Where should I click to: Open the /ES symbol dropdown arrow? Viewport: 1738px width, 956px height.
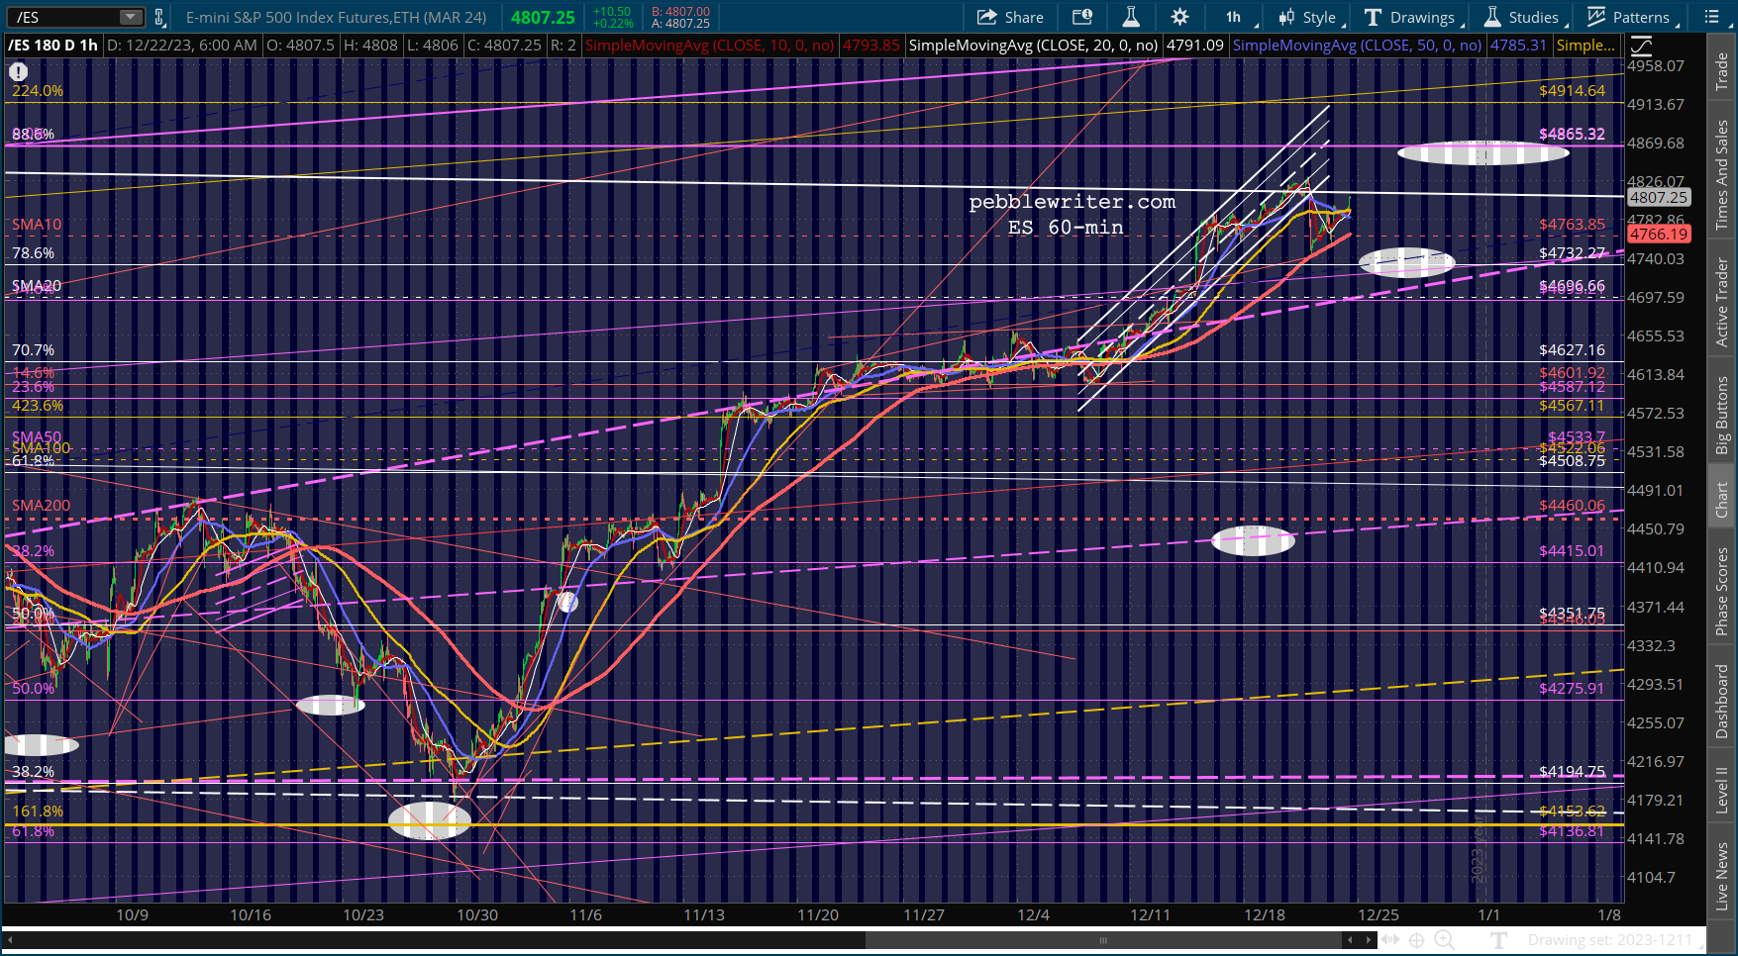(131, 17)
